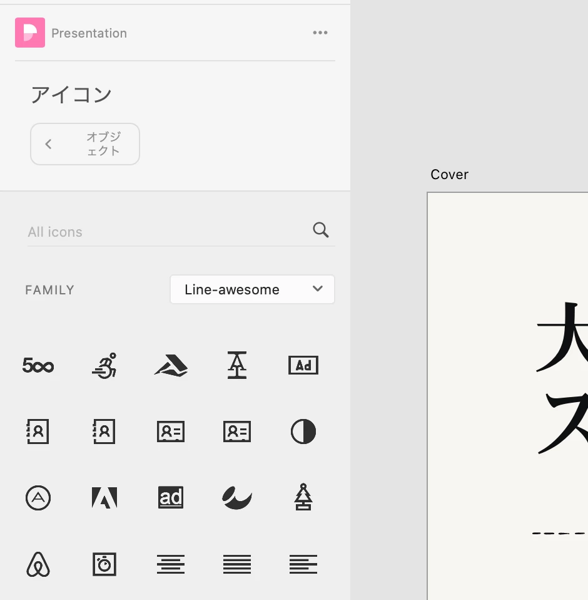Open the three-dots more options menu
Image resolution: width=588 pixels, height=600 pixels.
(320, 33)
